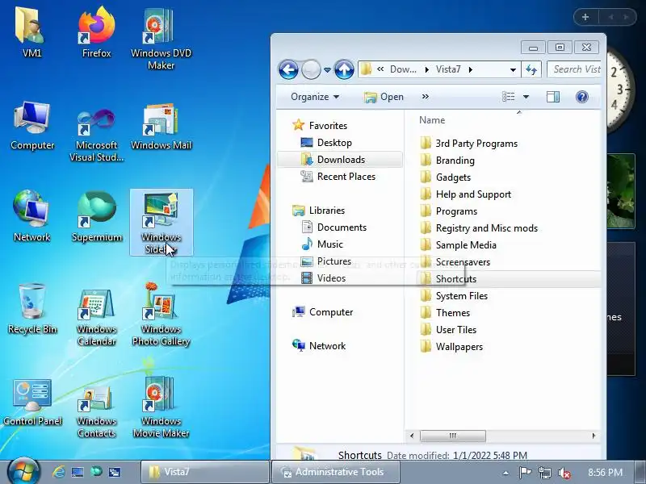Click the Vista7 breadcrumb segment
Viewport: 646px width, 484px height.
coord(448,69)
